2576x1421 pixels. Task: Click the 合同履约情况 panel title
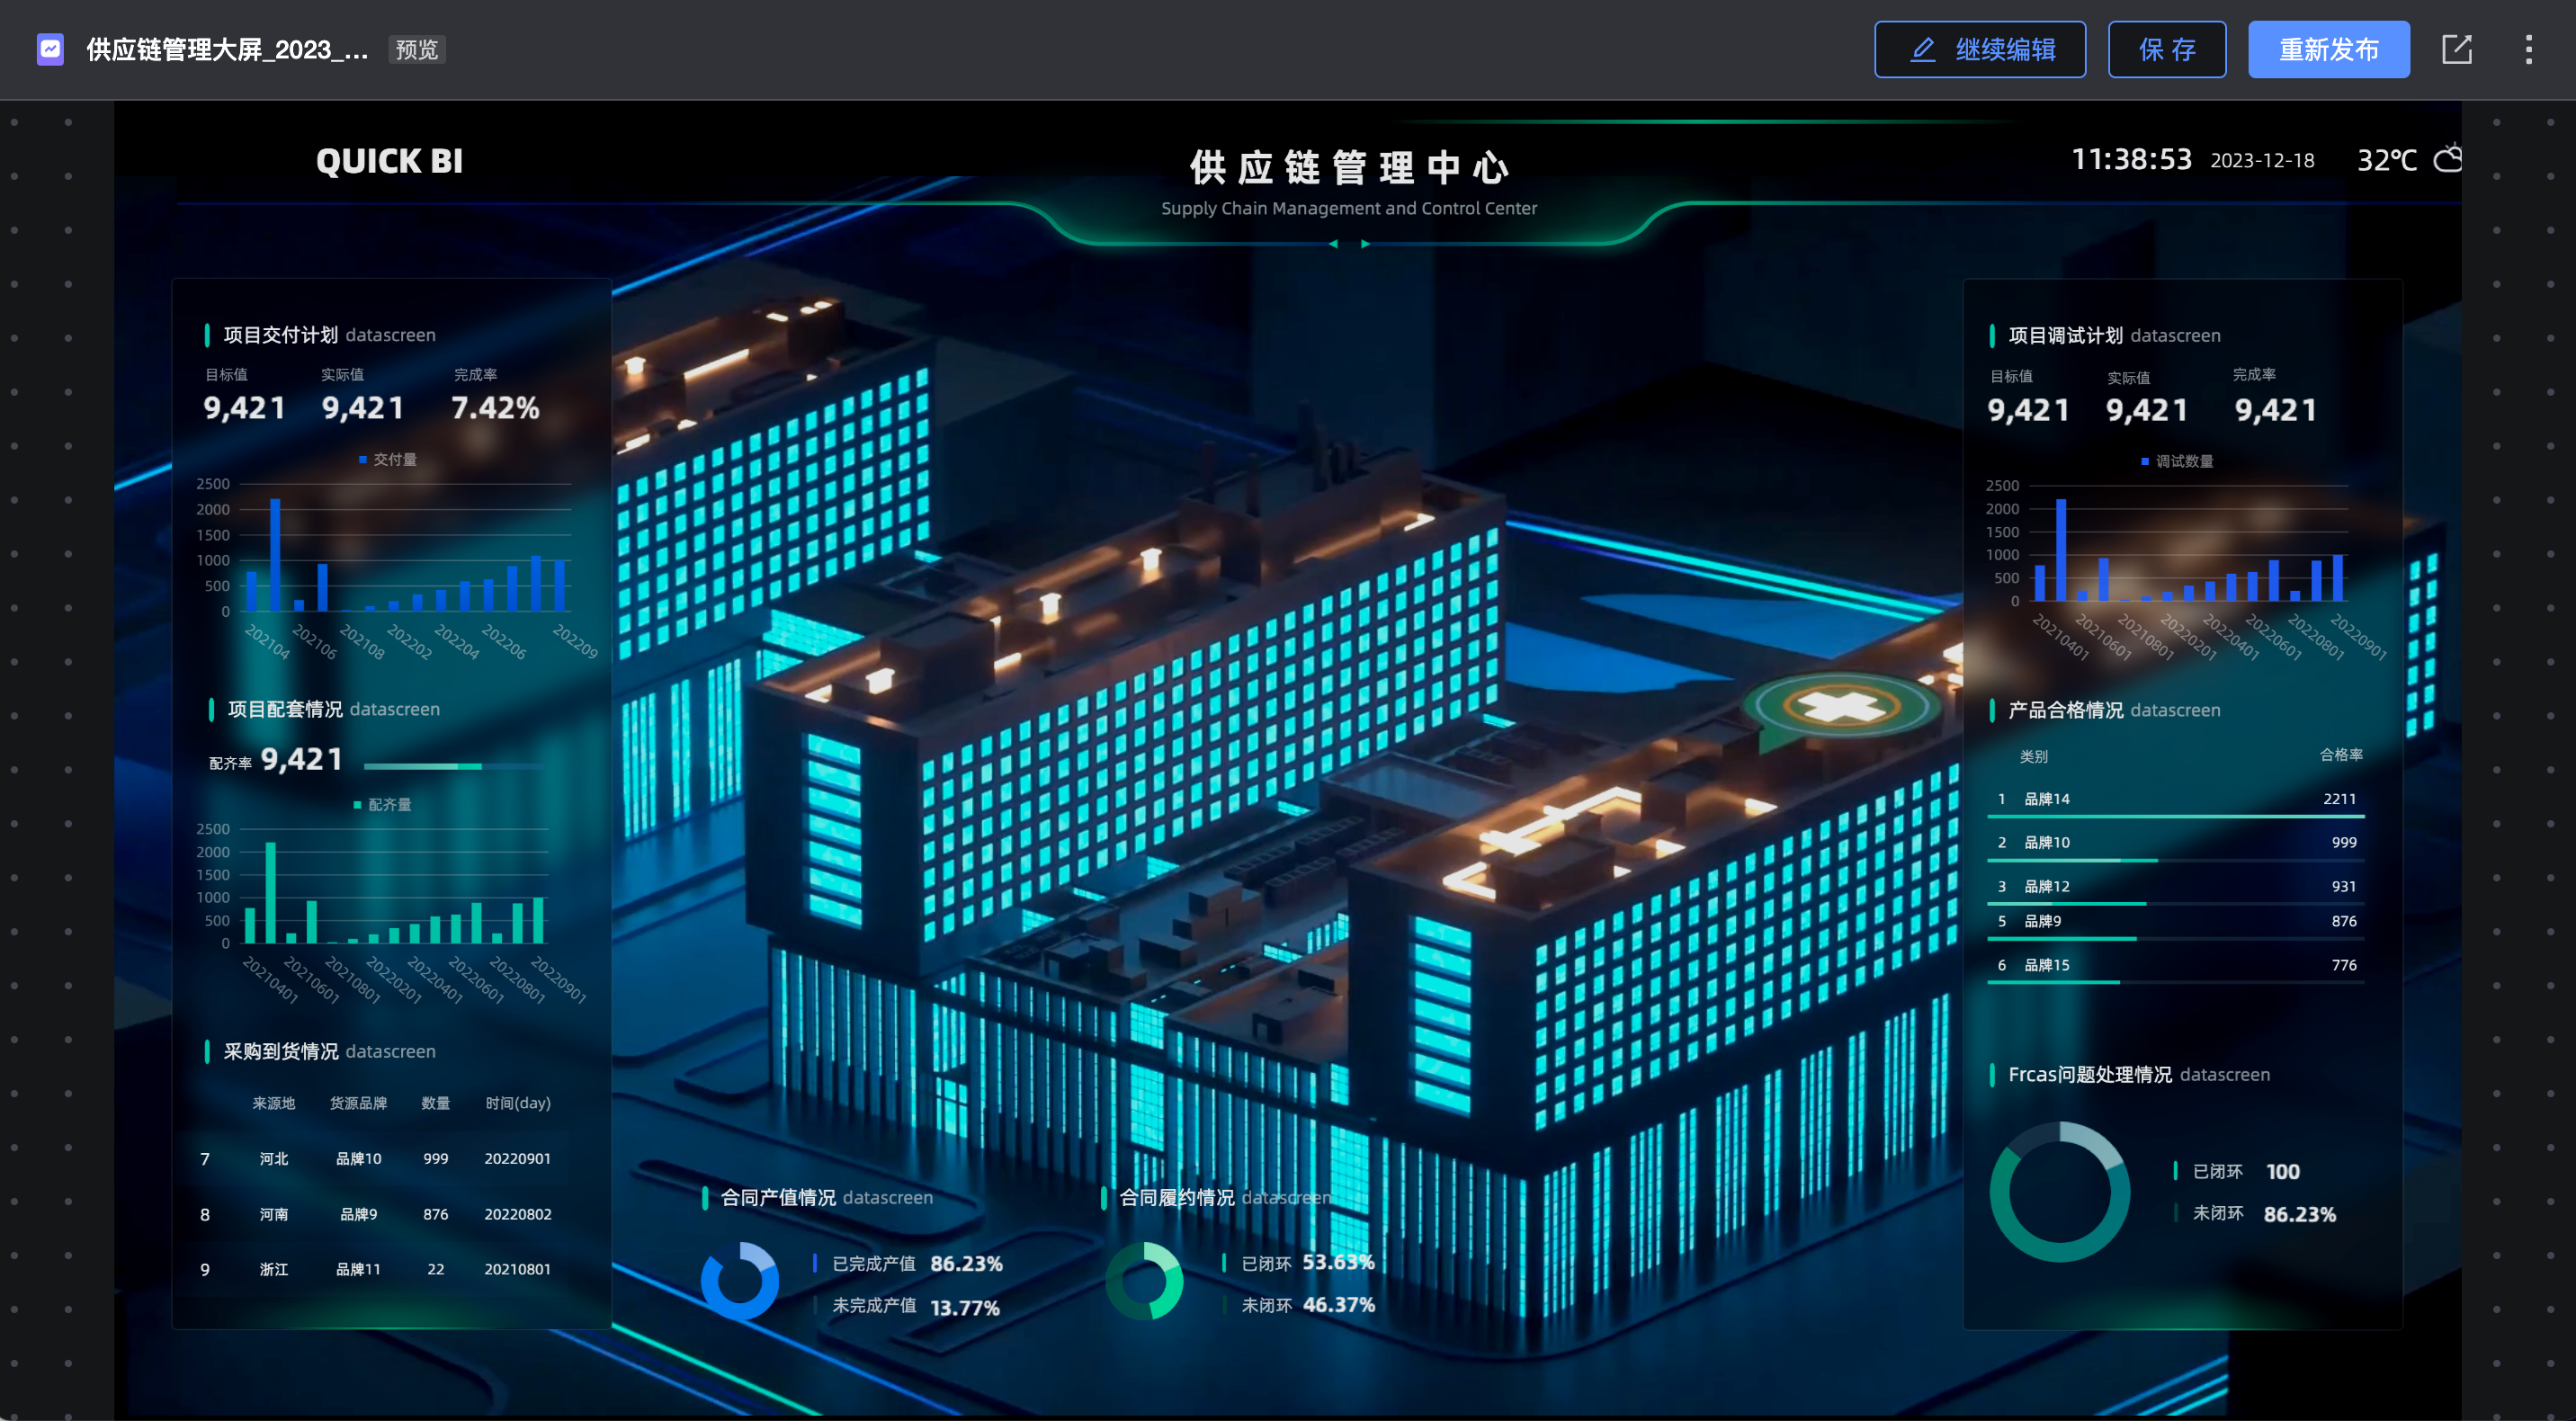click(1177, 1197)
